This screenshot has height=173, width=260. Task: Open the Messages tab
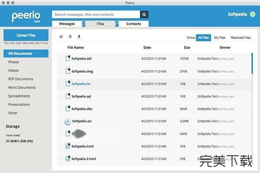[x=67, y=24]
